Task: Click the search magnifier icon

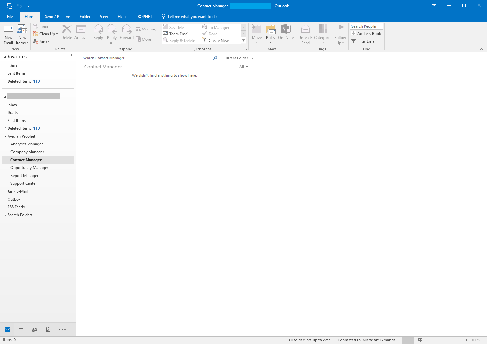Action: pyautogui.click(x=215, y=58)
